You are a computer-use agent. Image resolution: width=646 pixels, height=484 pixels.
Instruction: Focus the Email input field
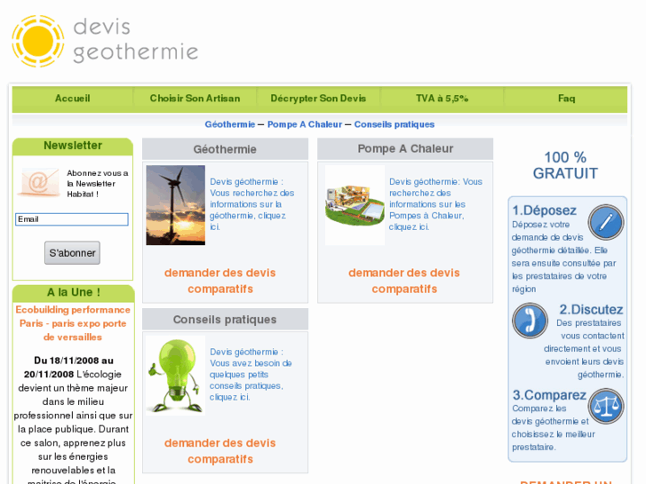pyautogui.click(x=72, y=219)
